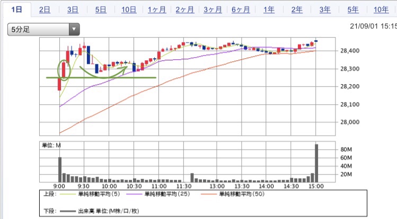This screenshot has height=219, width=397.
Task: Click the 80M volume axis label
Action: [x=346, y=149]
